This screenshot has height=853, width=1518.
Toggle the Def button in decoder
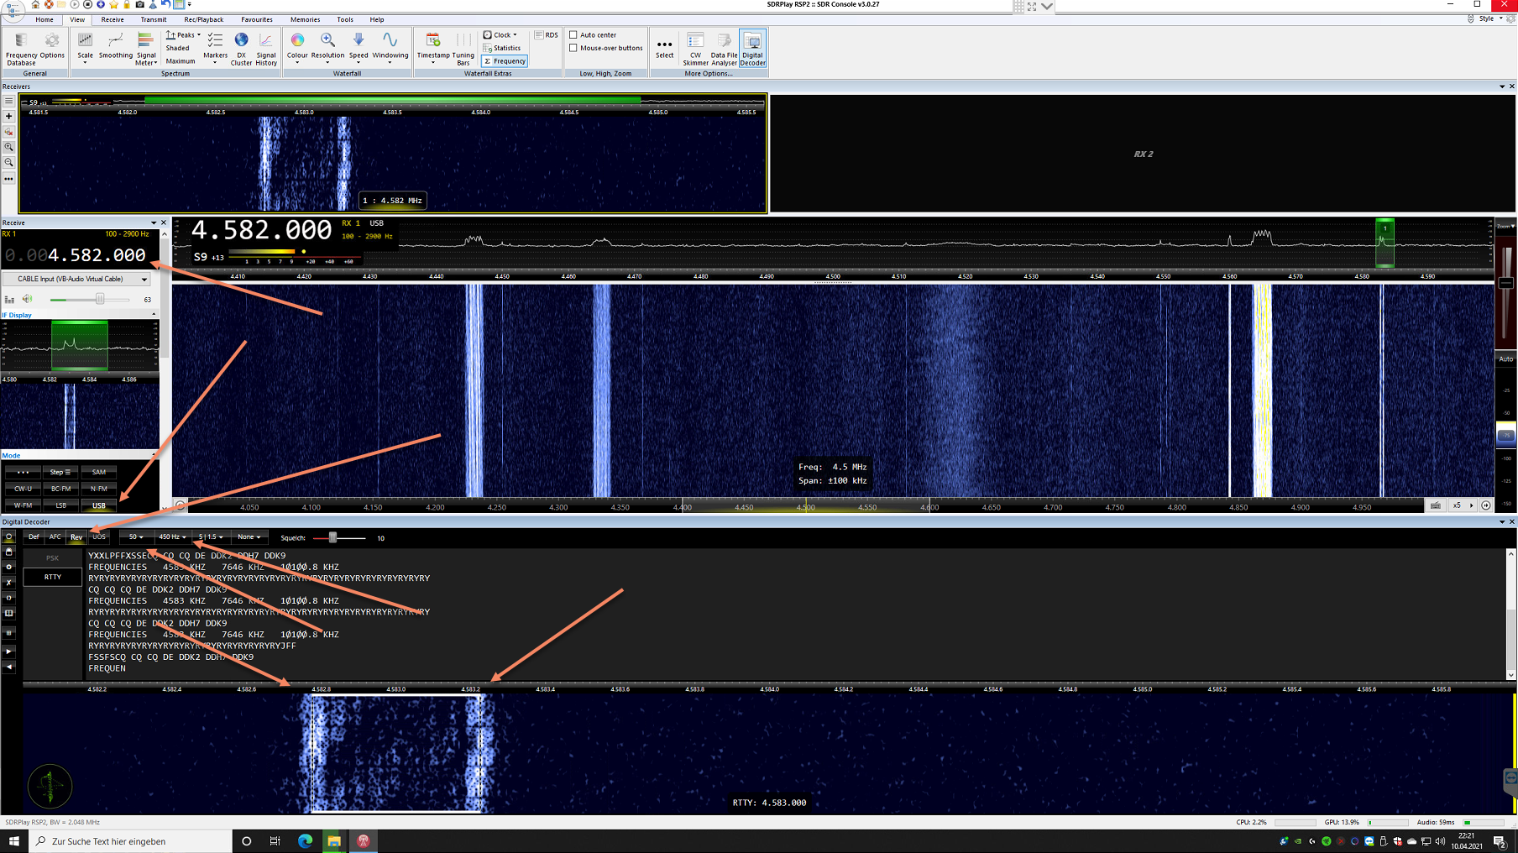tap(34, 537)
